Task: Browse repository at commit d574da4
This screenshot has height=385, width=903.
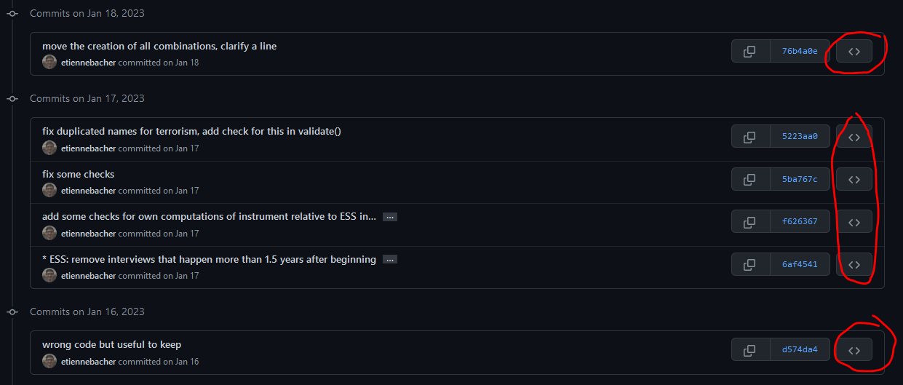Action: (x=854, y=350)
